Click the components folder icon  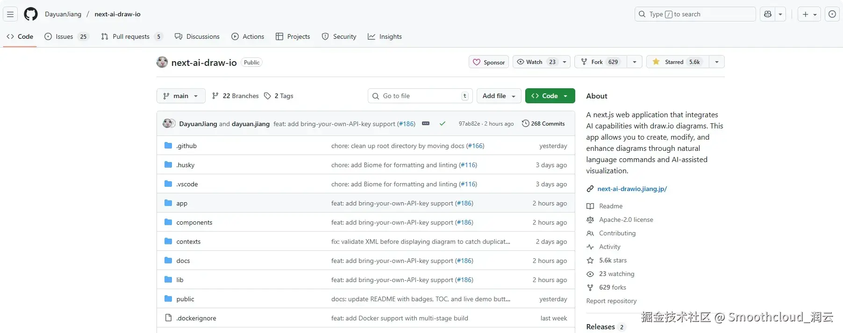168,222
